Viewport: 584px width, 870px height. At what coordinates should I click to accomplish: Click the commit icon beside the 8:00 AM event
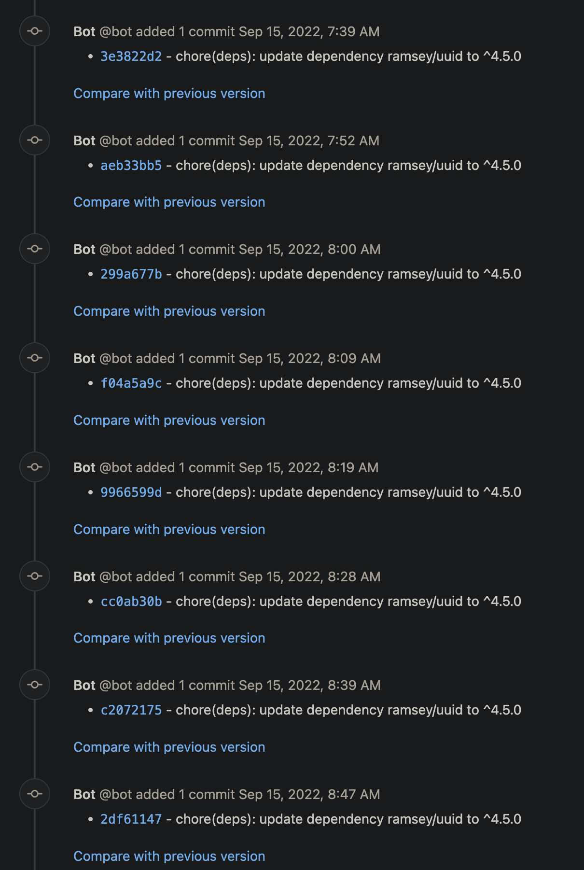pos(35,249)
